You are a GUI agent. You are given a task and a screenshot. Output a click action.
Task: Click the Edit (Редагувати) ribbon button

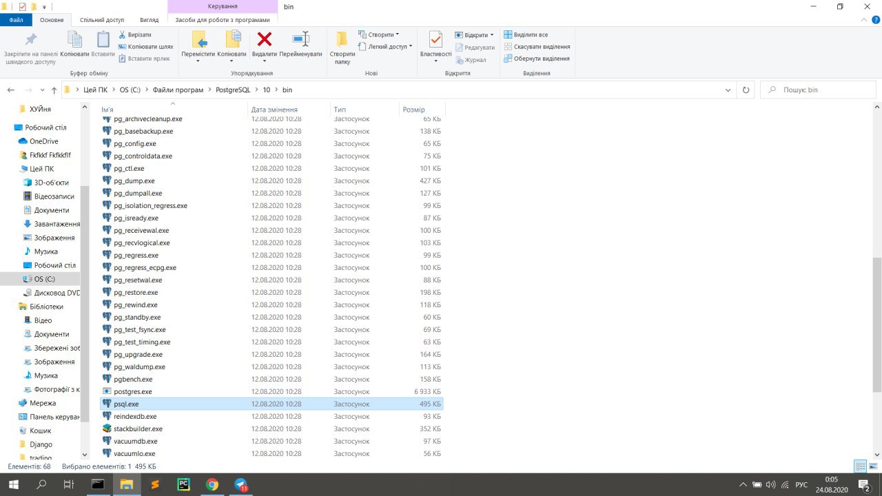474,48
